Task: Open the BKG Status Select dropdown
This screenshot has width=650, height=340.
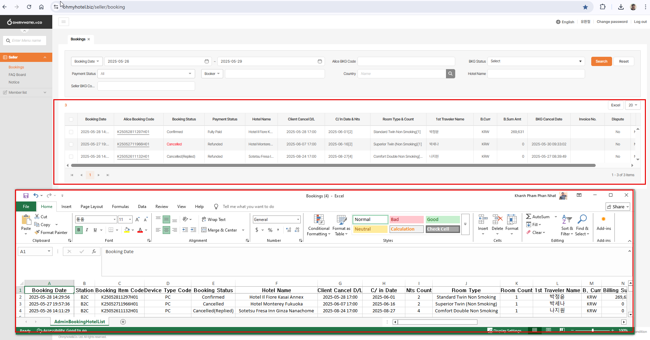Action: 536,61
